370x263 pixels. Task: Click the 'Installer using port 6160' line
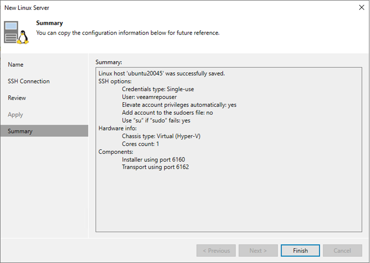(x=153, y=160)
